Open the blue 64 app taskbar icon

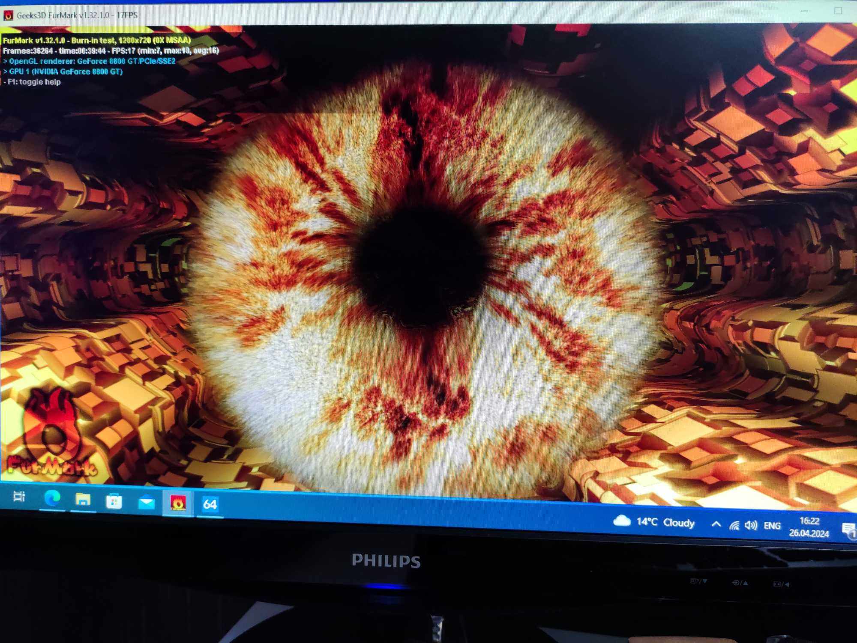(210, 504)
